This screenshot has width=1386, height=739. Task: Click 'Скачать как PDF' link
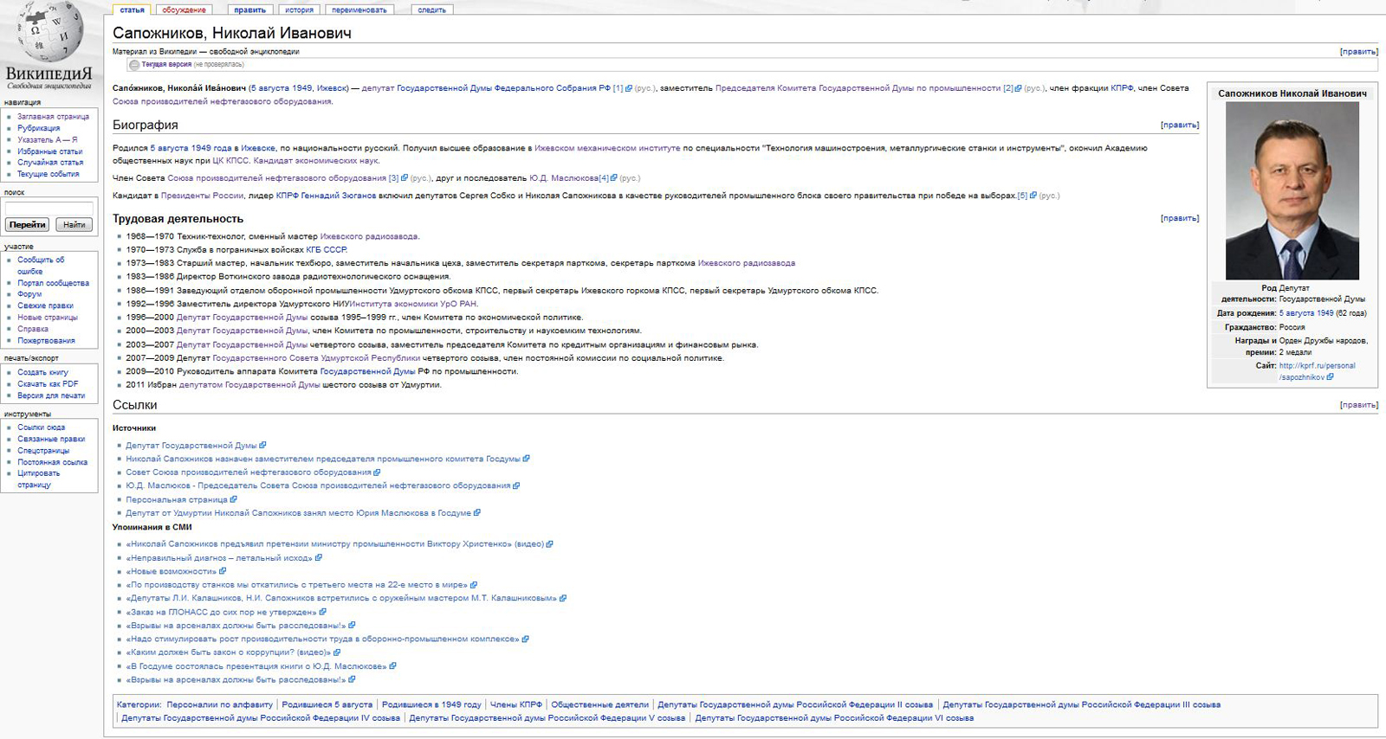(x=48, y=384)
